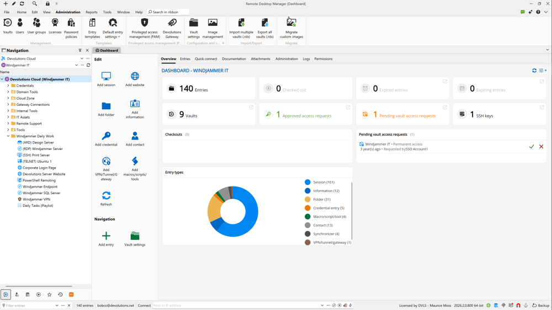
Task: Click Add VPN/Tunnel/Gateway icon
Action: (106, 169)
